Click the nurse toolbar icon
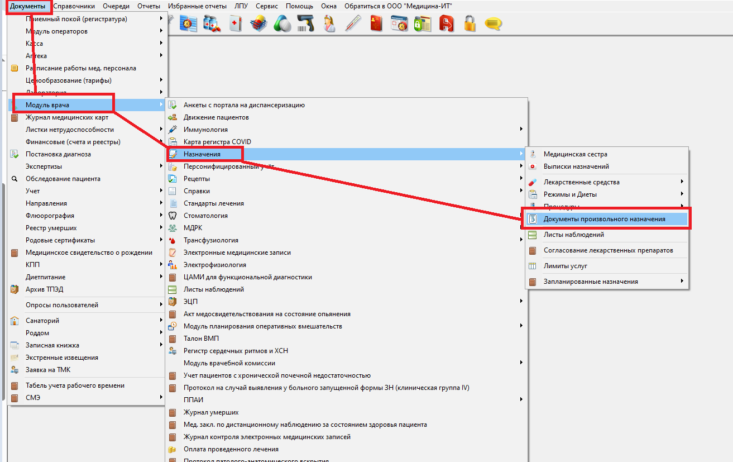This screenshot has width=733, height=462. tap(330, 24)
